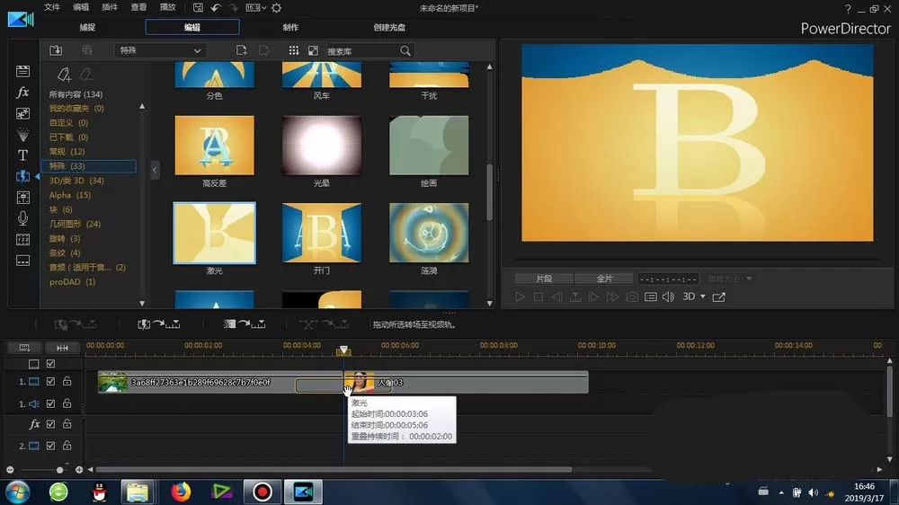The image size is (899, 505).
Task: Select the 开门 transition thumbnail
Action: pyautogui.click(x=322, y=232)
